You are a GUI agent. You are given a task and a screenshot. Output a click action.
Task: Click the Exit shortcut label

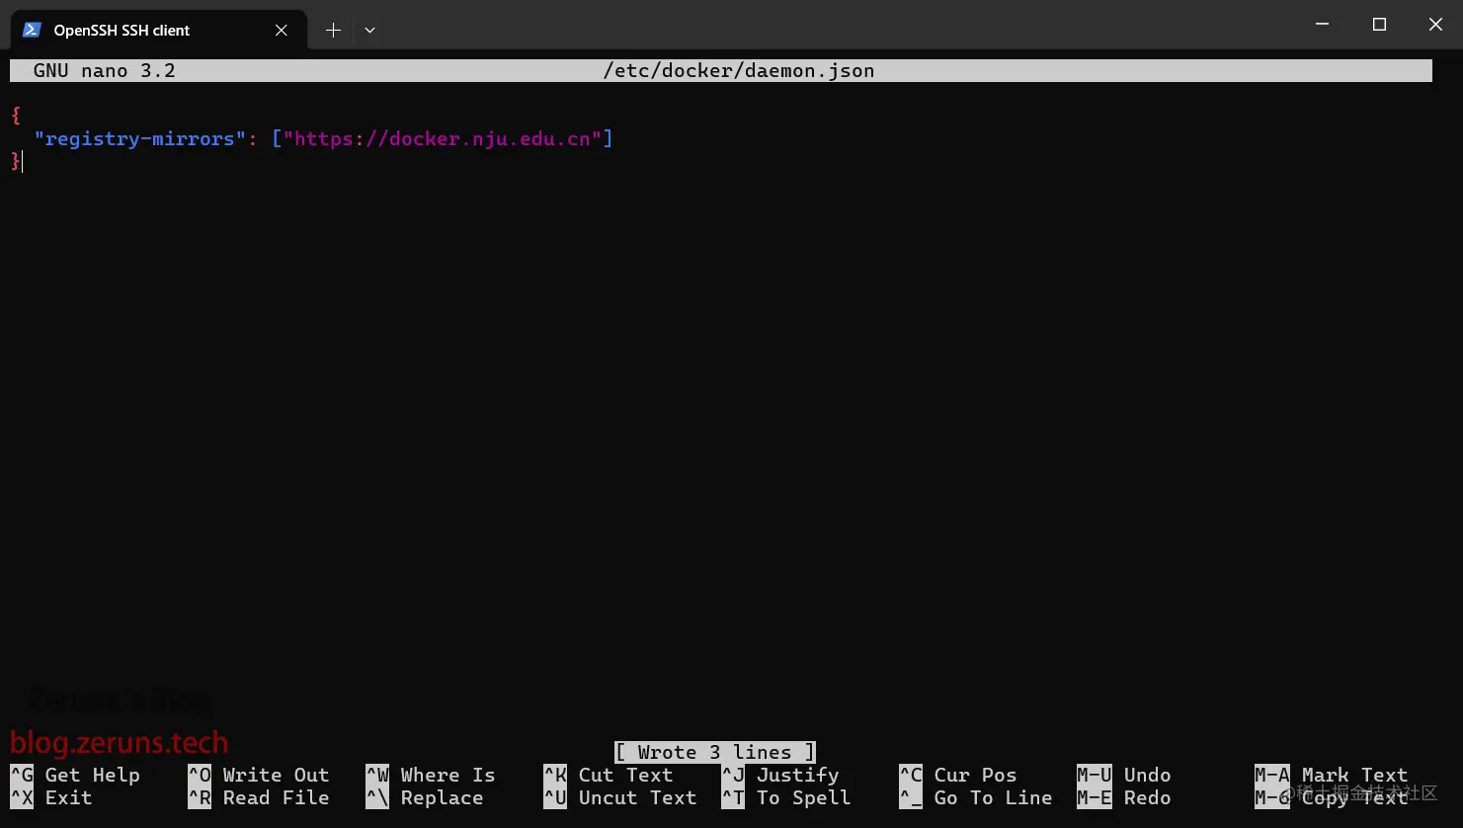point(66,797)
